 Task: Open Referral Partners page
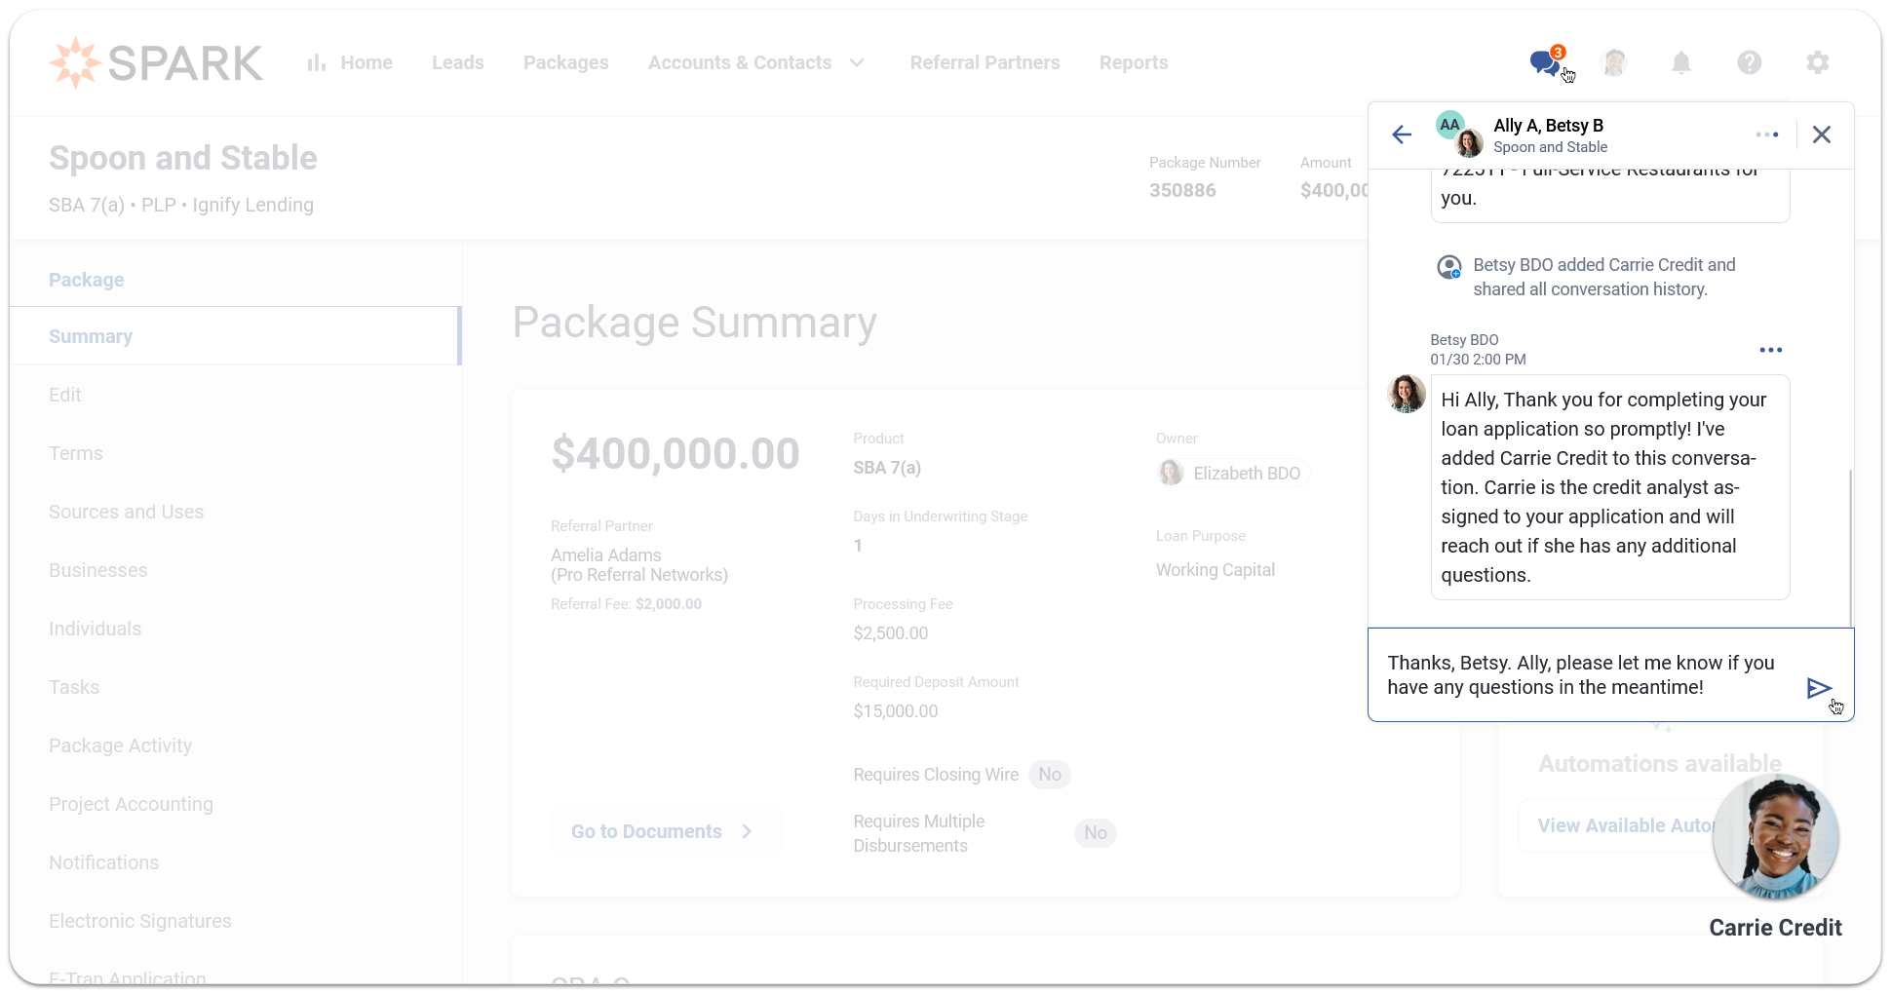984,62
